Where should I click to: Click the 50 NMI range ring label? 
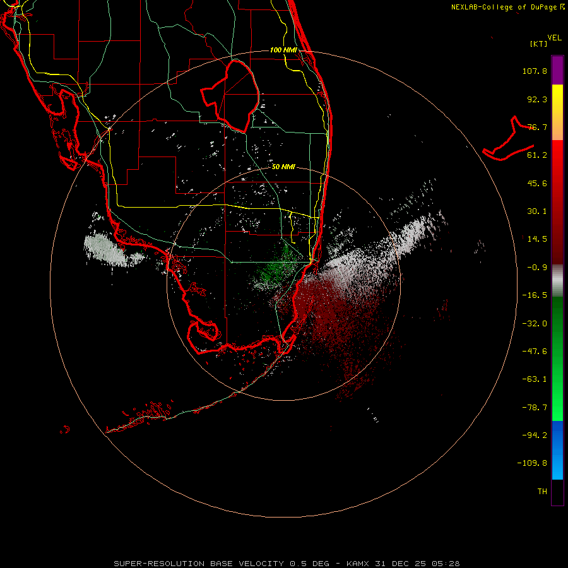(283, 167)
